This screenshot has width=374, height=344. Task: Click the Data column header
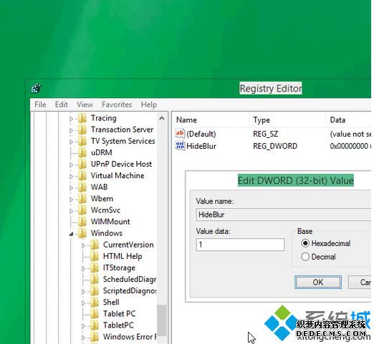(349, 119)
